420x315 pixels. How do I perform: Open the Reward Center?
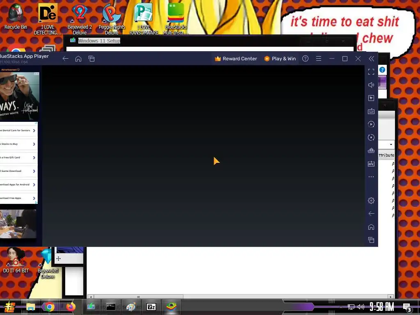(236, 59)
